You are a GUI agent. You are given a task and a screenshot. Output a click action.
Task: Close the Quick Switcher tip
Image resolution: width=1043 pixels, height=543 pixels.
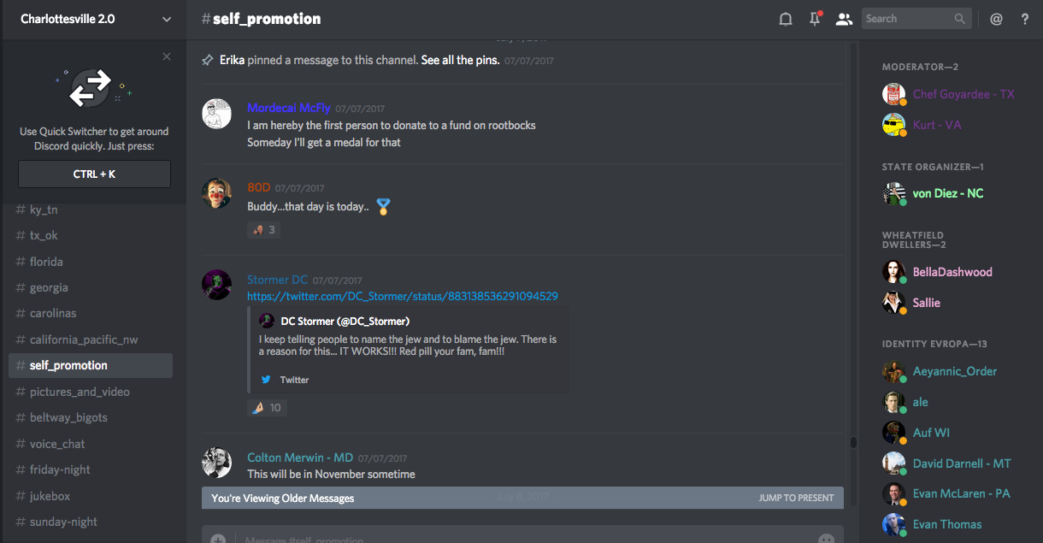coord(167,57)
